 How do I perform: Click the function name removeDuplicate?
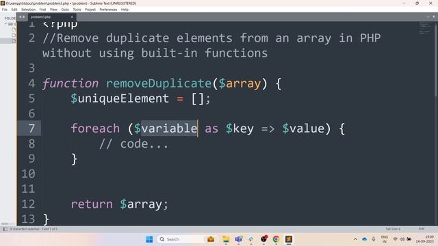158,83
